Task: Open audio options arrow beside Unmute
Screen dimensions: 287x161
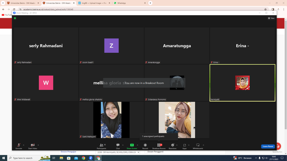Action: click(x=24, y=145)
